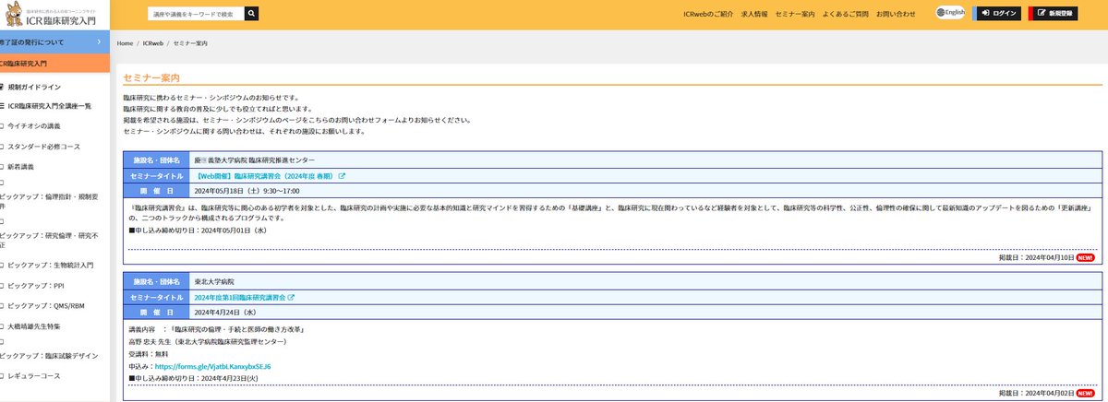Click the 新規登録 button

pos(1052,14)
